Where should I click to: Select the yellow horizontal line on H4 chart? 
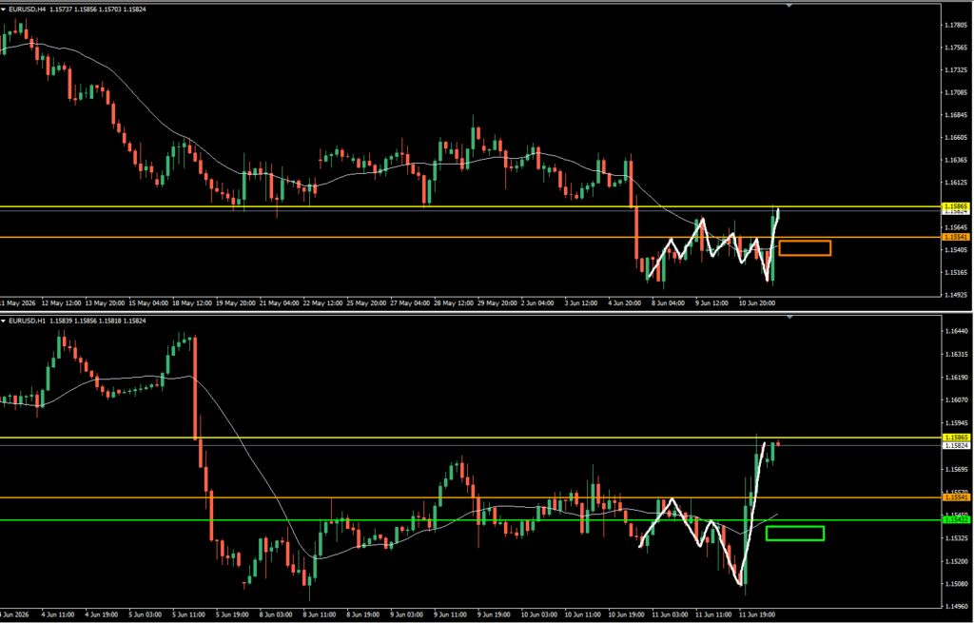coord(471,206)
